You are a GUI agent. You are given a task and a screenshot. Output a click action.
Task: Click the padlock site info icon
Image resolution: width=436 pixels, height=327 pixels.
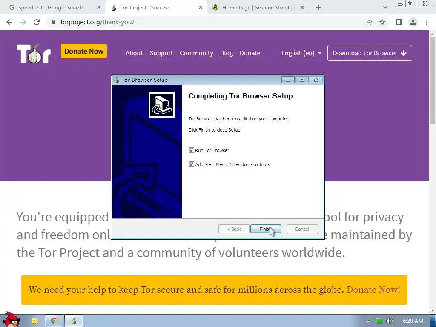54,22
